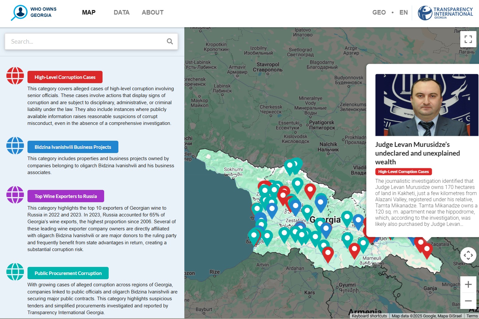Click the Pyatigorsk label on the map
The width and height of the screenshot is (479, 319).
[x=322, y=125]
